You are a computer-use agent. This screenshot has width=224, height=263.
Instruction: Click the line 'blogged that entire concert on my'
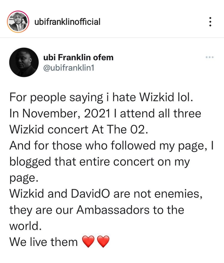pyautogui.click(x=100, y=161)
